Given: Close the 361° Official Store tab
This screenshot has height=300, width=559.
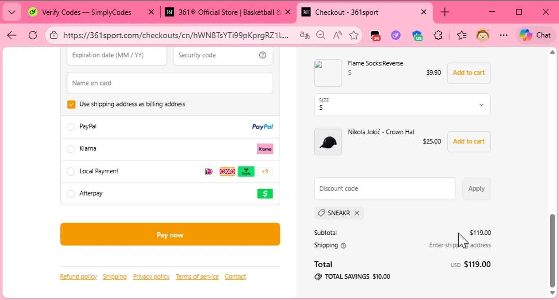Looking at the screenshot, I should pos(288,12).
